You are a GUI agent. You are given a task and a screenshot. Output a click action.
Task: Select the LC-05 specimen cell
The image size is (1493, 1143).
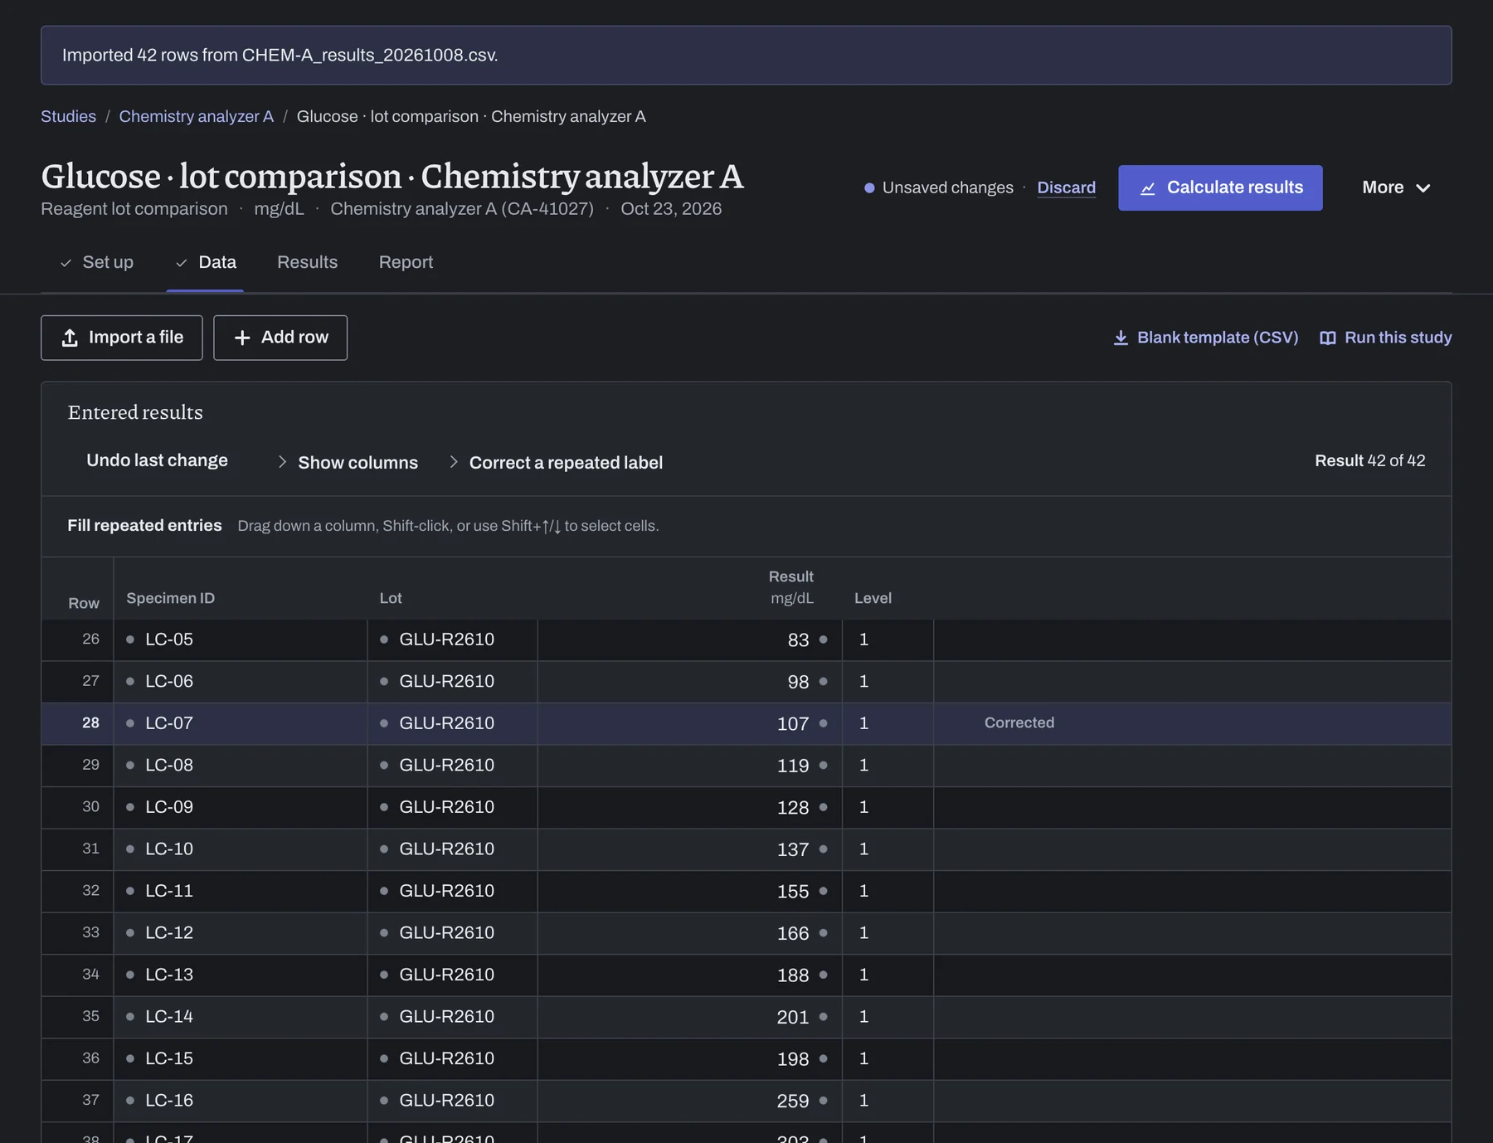coord(241,640)
